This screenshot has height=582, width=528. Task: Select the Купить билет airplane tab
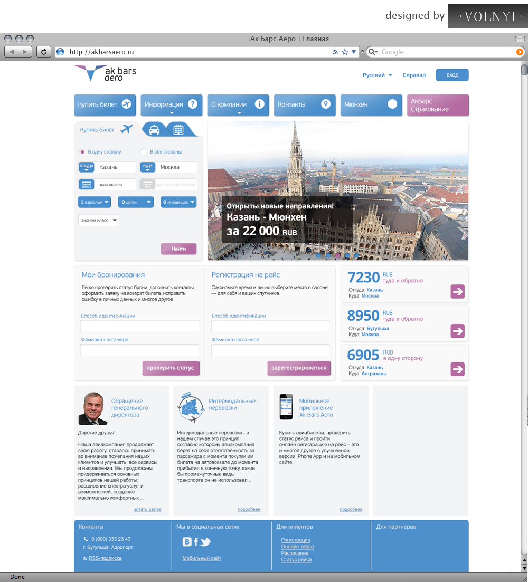point(106,130)
